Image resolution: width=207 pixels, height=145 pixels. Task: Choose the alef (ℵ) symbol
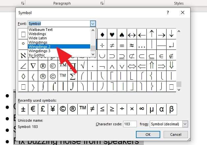click(23, 55)
